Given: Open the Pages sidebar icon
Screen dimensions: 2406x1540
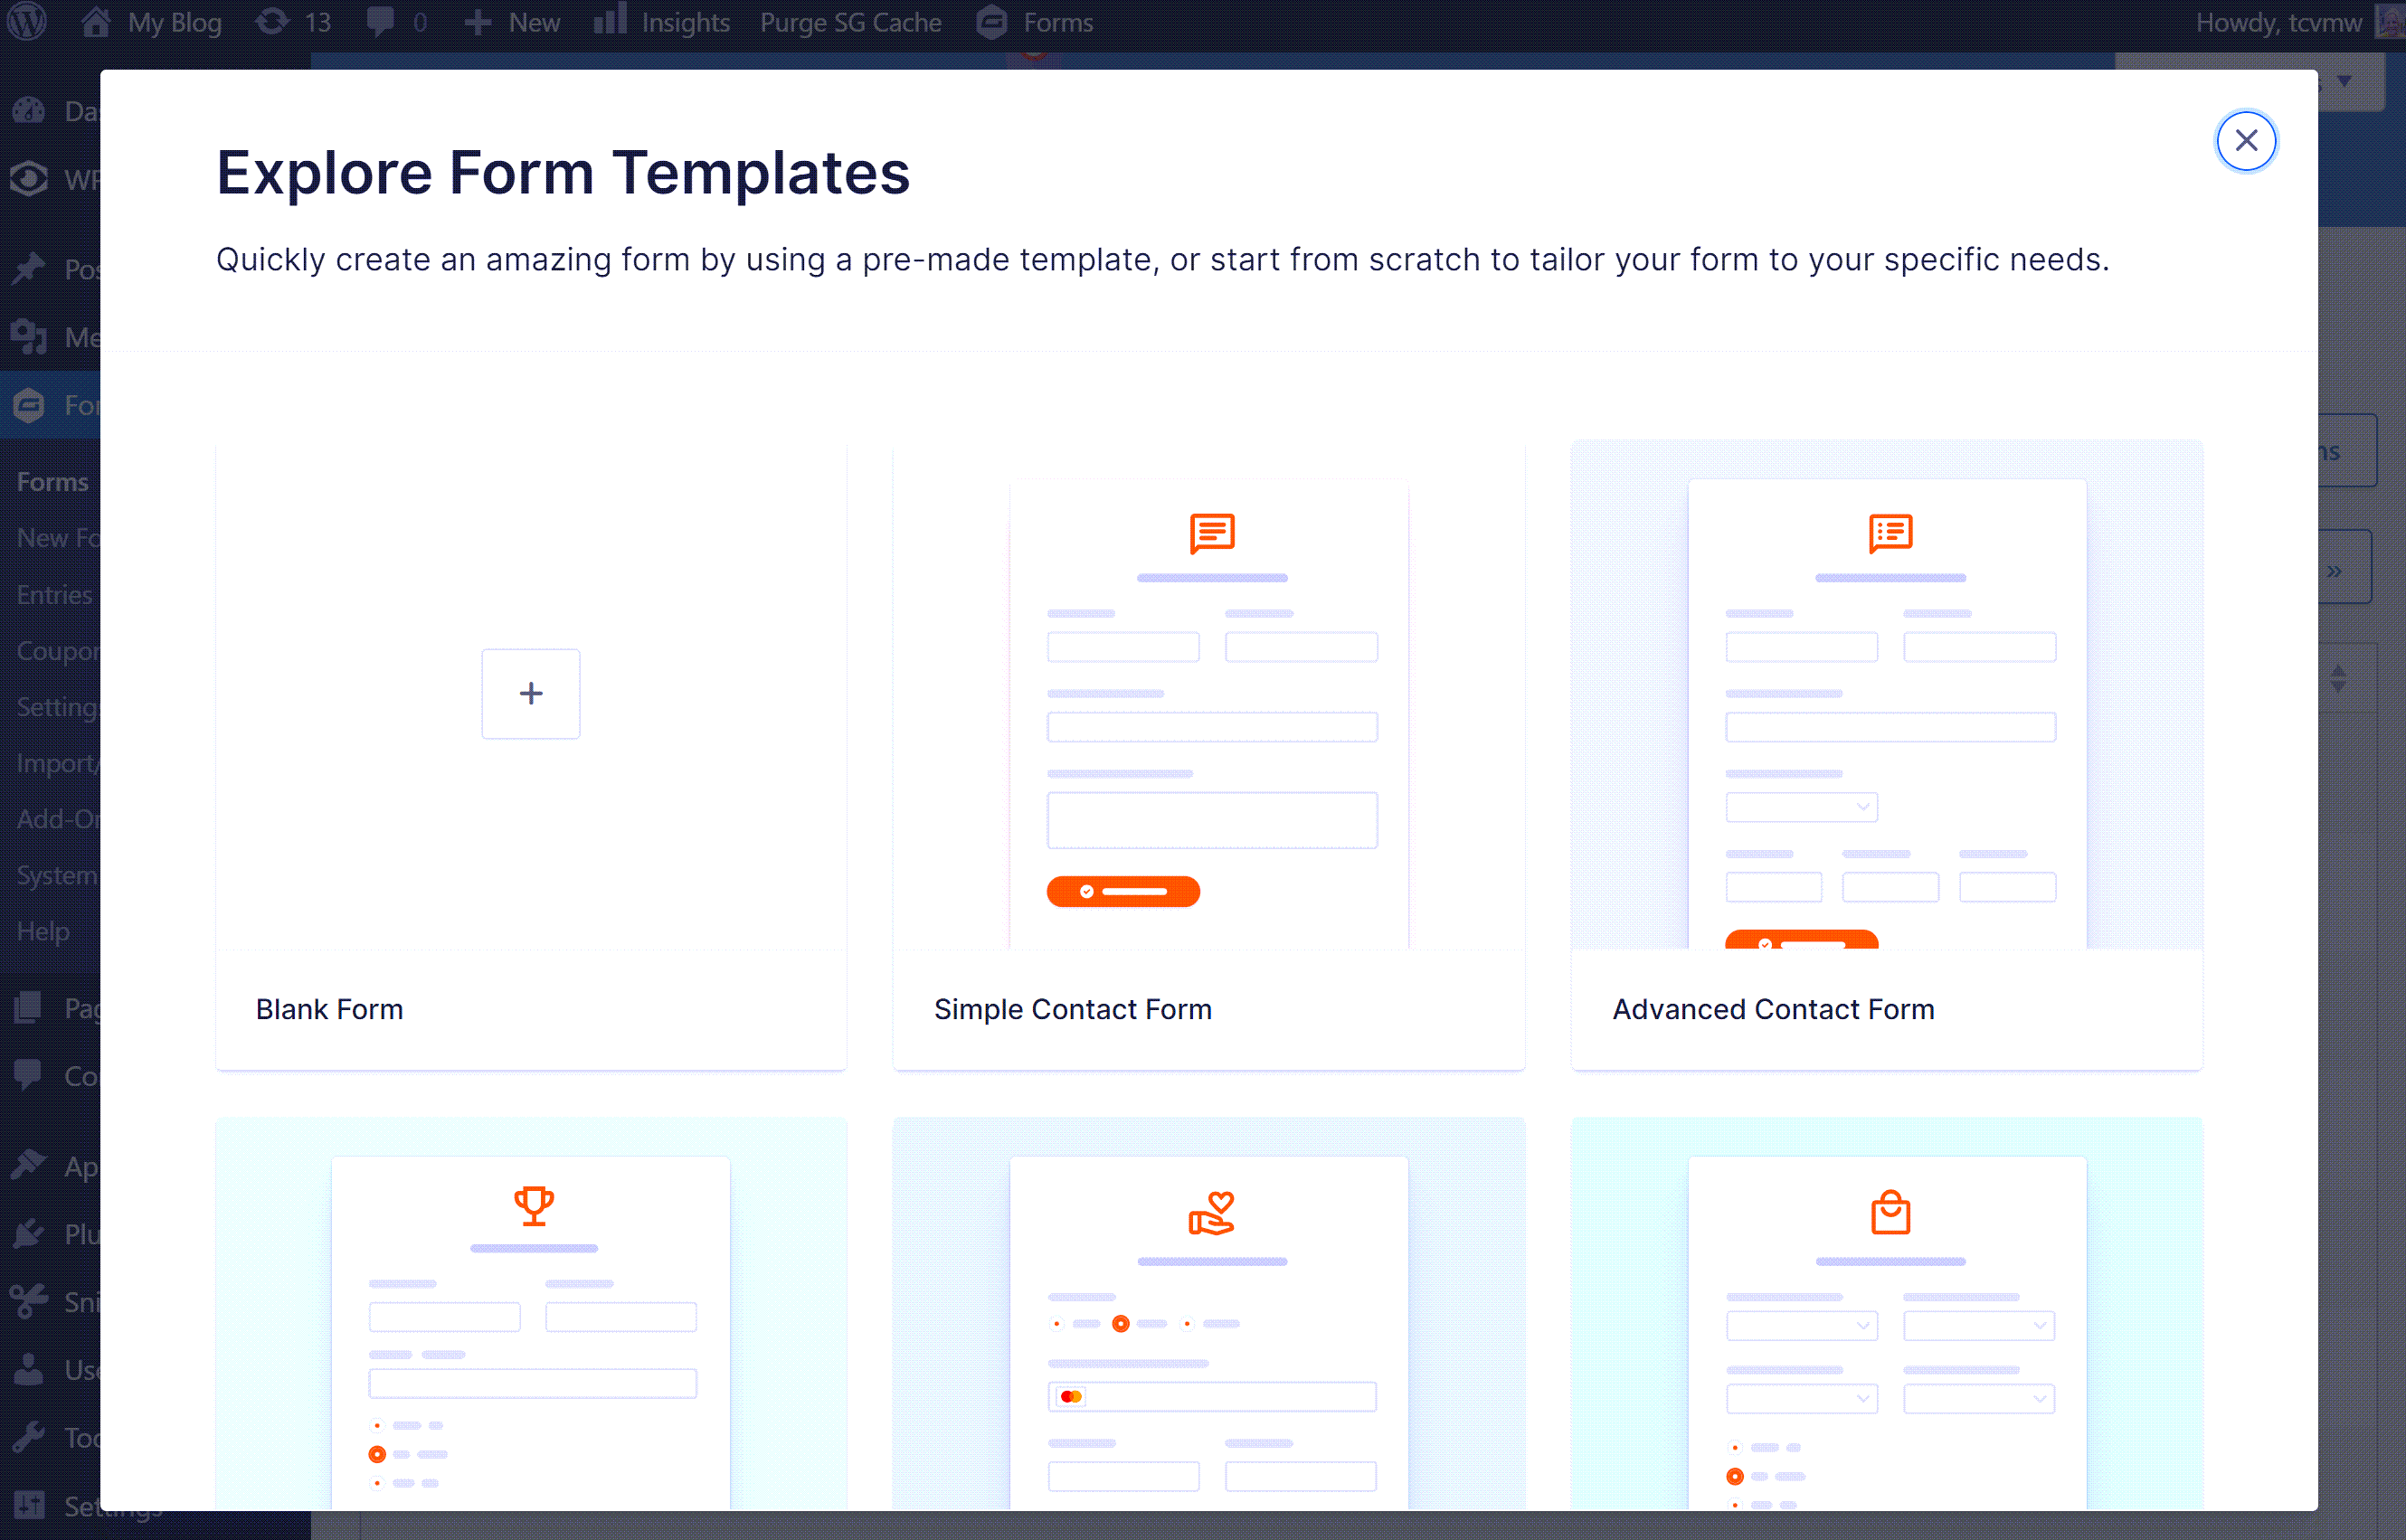Looking at the screenshot, I should [x=29, y=1007].
